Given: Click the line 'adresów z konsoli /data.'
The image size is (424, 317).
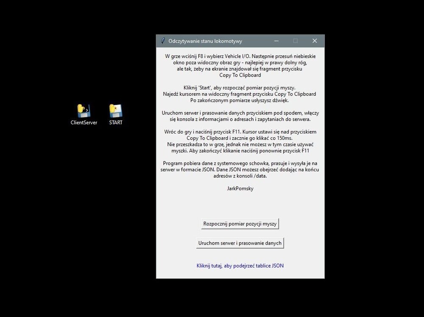Looking at the screenshot, I should pos(240,175).
